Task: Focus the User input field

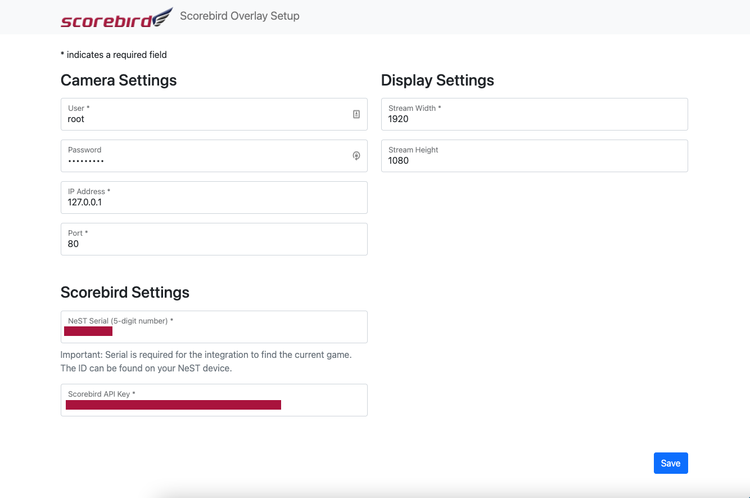Action: pyautogui.click(x=214, y=114)
